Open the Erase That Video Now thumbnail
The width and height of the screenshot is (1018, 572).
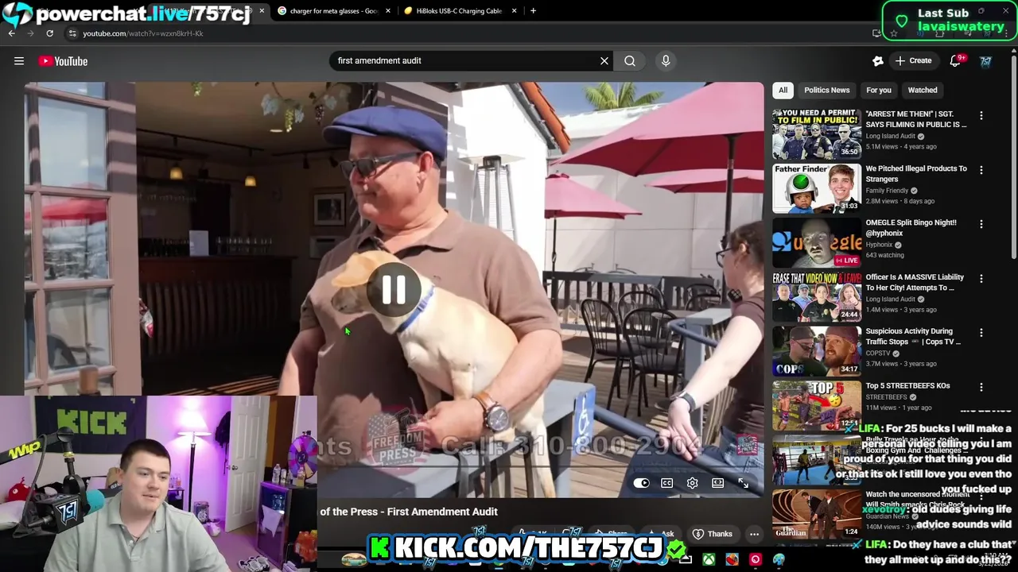coord(816,296)
